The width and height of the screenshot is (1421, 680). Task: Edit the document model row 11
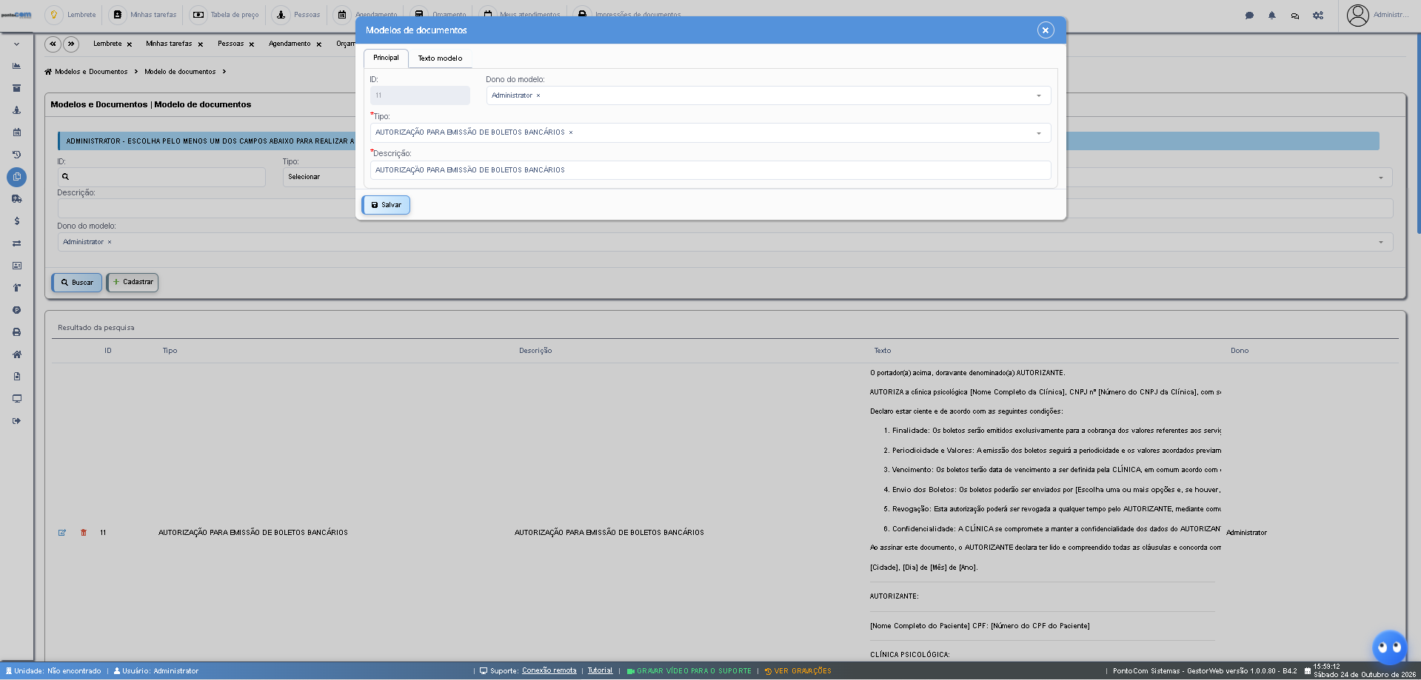coord(62,533)
